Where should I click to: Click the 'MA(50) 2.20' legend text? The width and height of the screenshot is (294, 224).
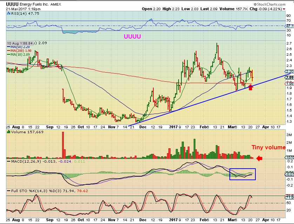pos(20,47)
